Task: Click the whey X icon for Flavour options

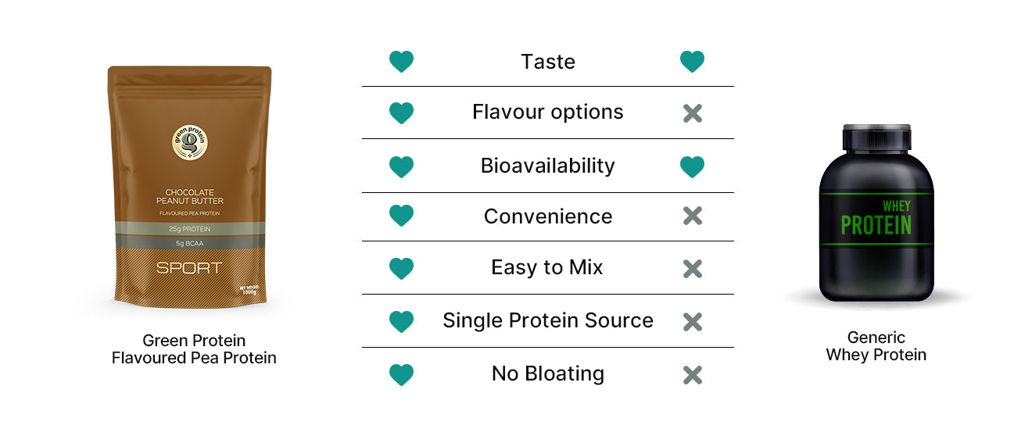Action: click(x=692, y=114)
